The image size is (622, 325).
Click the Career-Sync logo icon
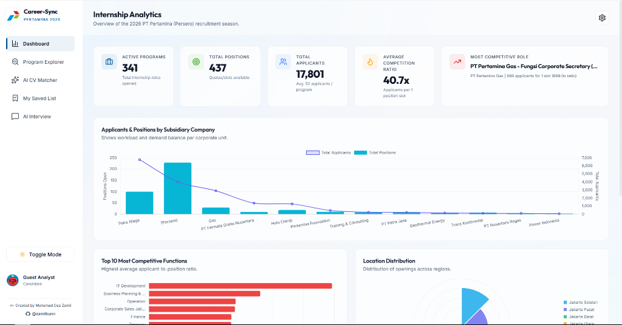[x=13, y=15]
